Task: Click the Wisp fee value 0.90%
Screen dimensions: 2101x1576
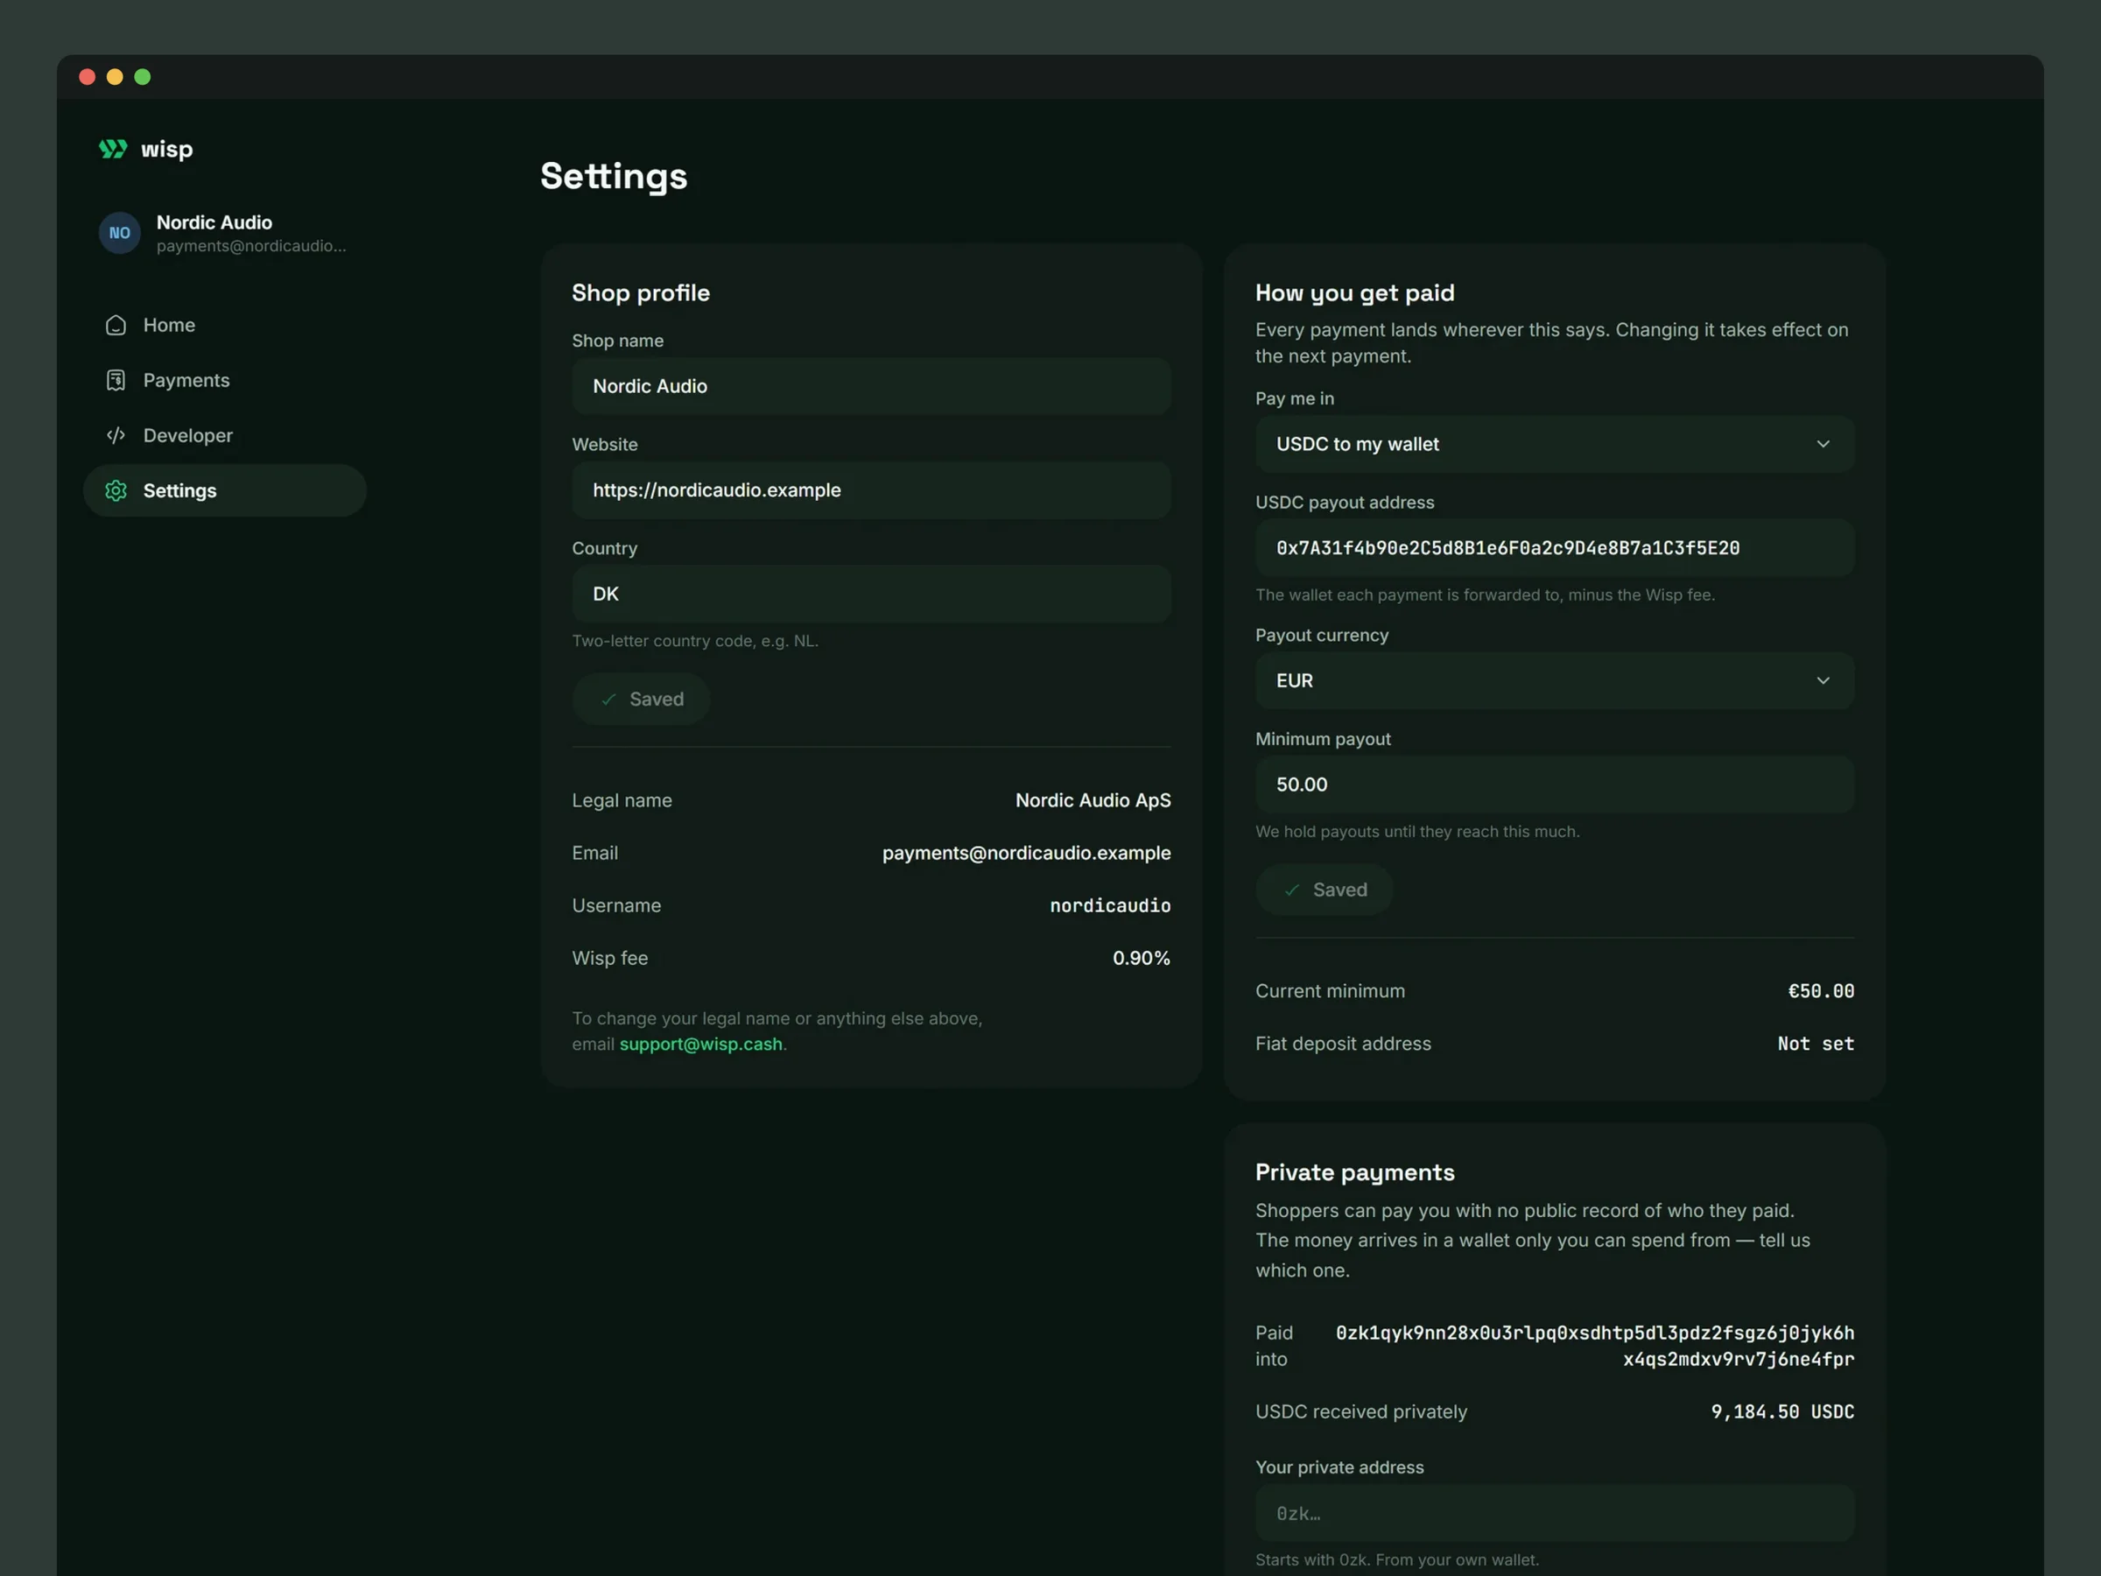Action: click(x=1141, y=958)
